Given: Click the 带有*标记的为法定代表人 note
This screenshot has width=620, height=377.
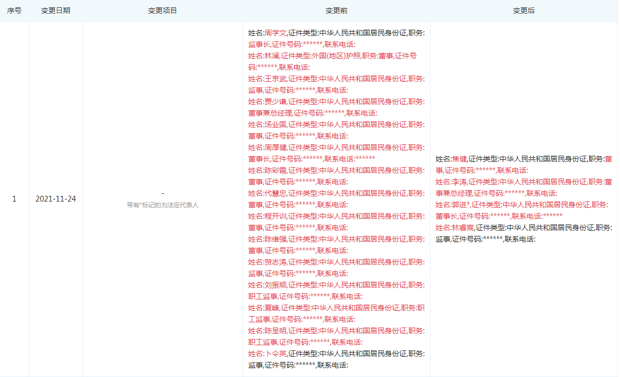Looking at the screenshot, I should [162, 205].
